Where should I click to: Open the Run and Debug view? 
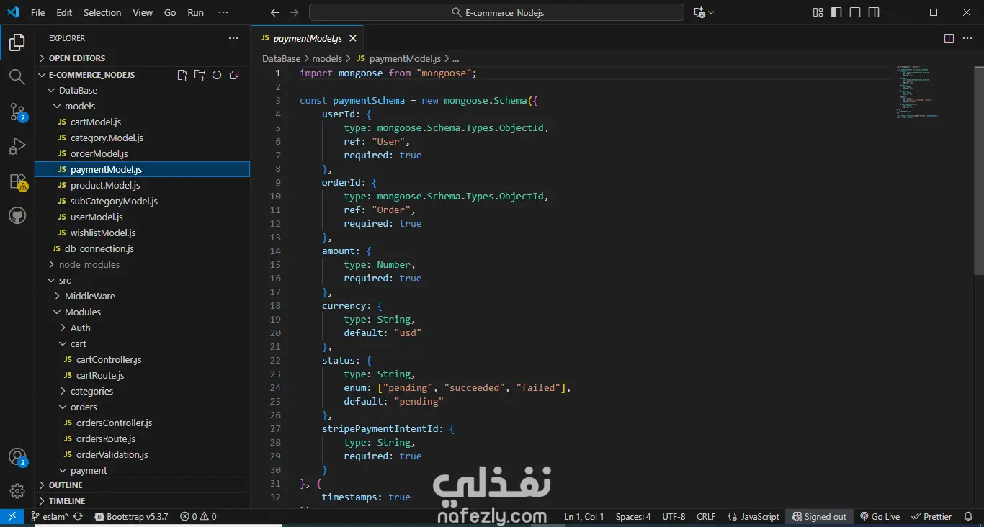click(17, 146)
